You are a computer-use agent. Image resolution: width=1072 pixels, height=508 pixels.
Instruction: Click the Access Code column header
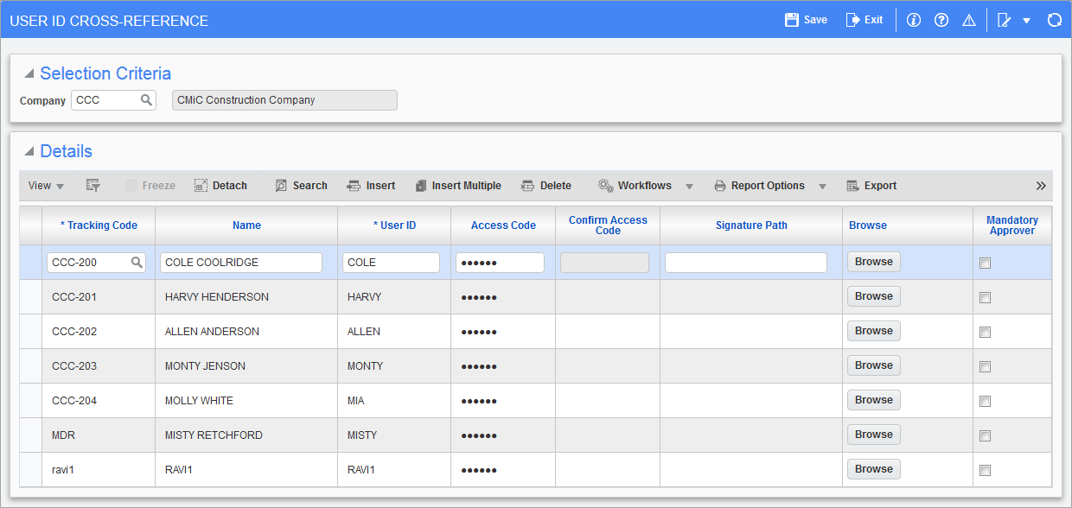click(503, 225)
